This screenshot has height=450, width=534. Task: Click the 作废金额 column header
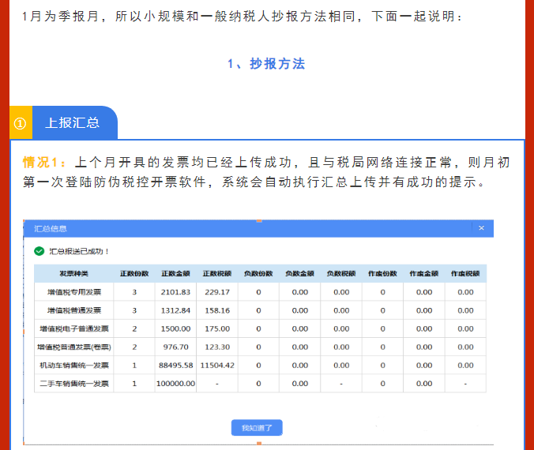[x=424, y=273]
